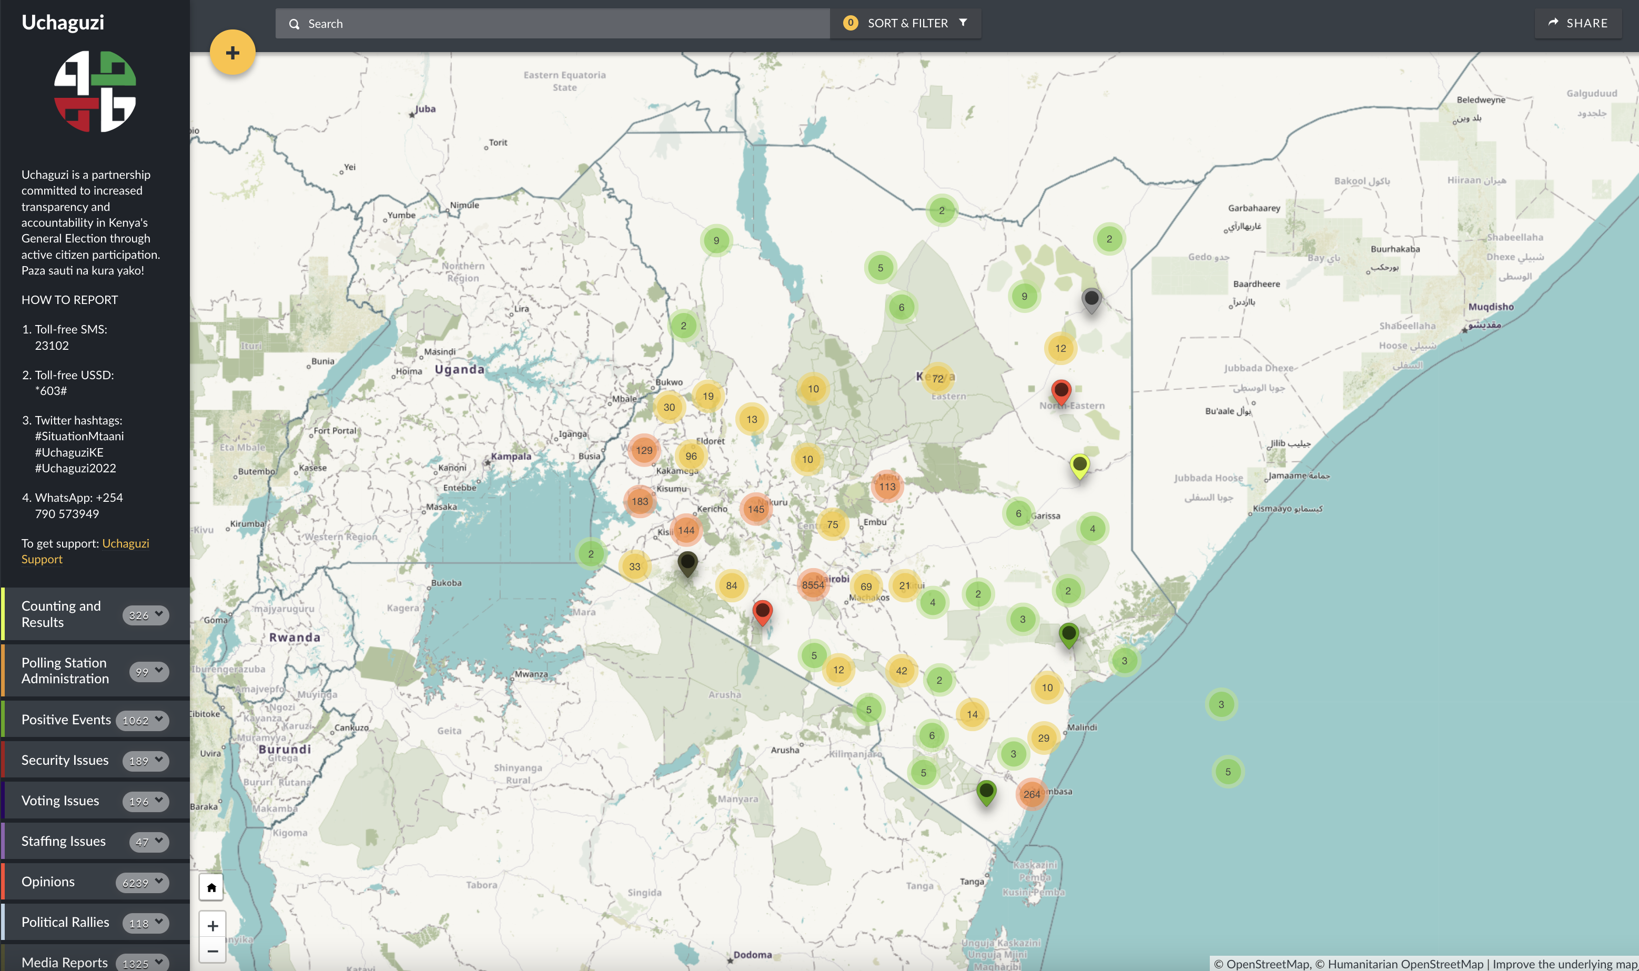Zoom in using the map plus button
The image size is (1639, 971).
213,925
